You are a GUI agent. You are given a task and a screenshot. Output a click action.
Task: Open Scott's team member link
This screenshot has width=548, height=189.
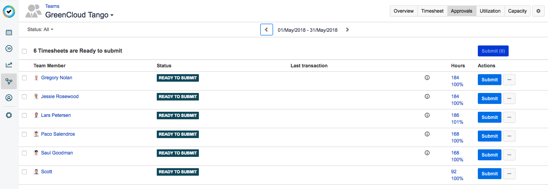tap(47, 172)
